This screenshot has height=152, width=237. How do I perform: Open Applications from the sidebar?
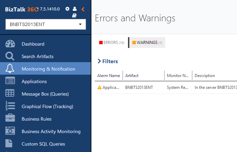coord(34,81)
